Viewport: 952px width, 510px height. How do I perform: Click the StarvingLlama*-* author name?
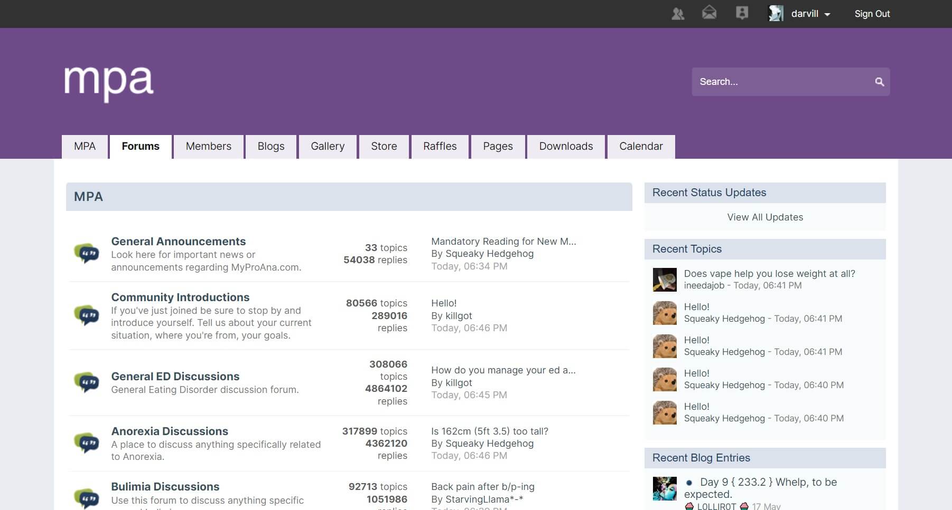484,499
